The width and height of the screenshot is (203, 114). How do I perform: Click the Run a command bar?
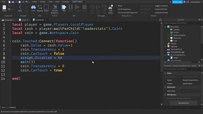tap(101, 107)
